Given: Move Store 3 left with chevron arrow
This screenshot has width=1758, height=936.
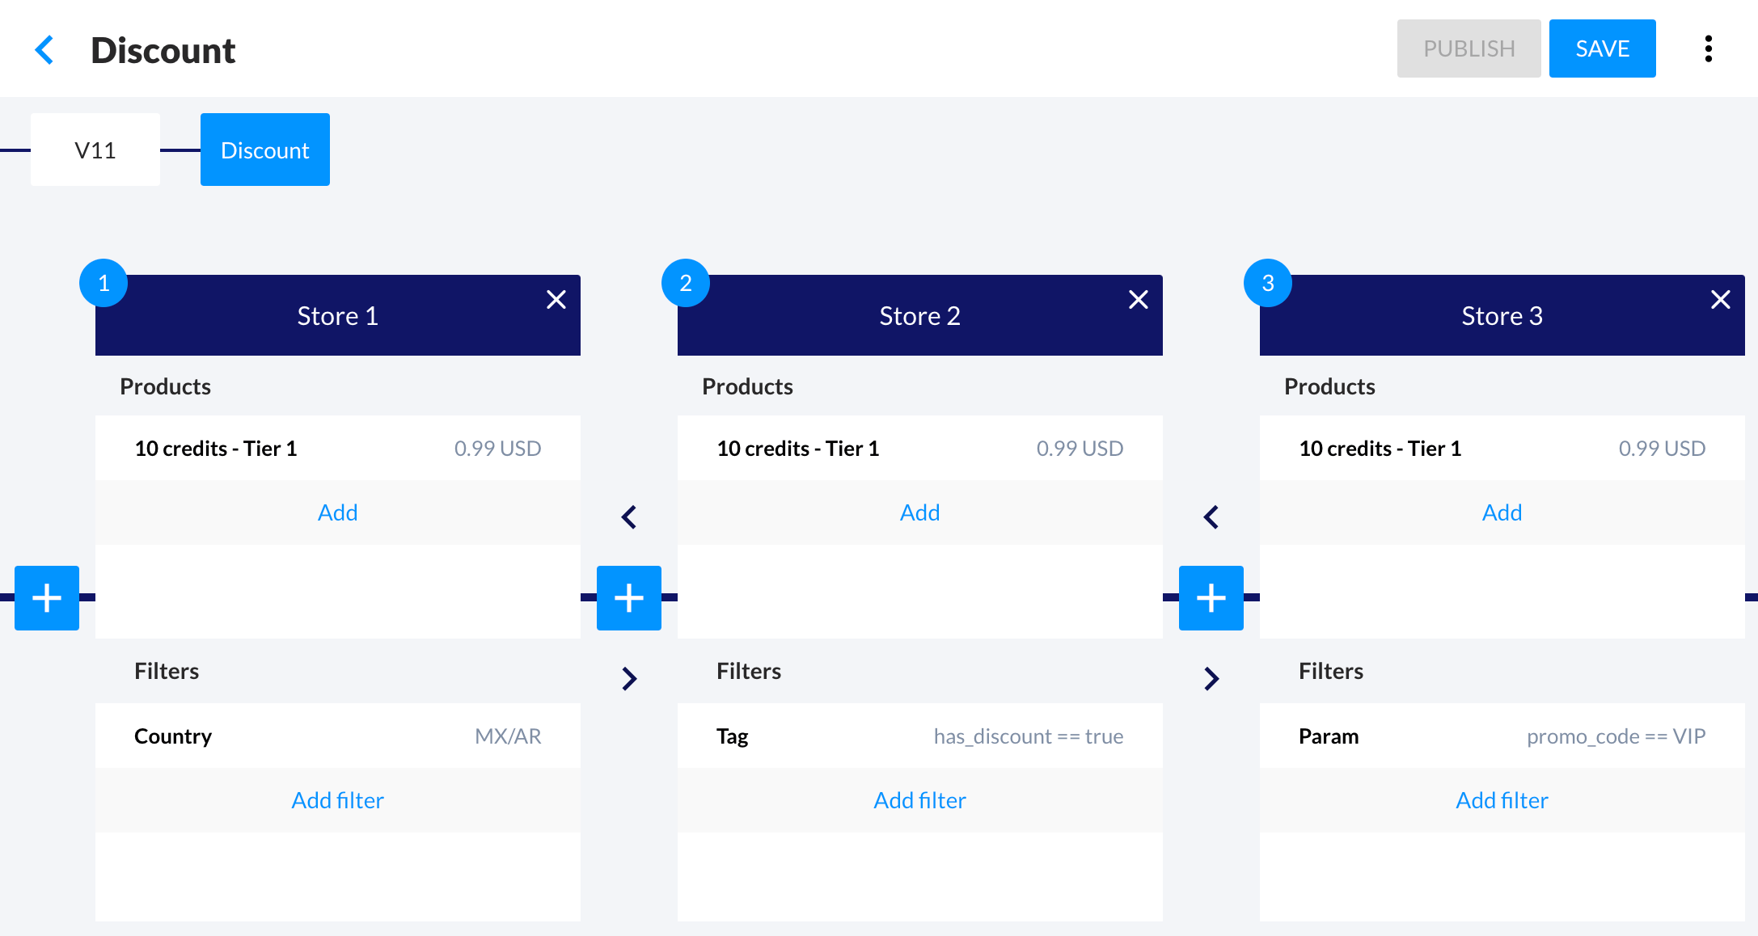Looking at the screenshot, I should click(1211, 516).
